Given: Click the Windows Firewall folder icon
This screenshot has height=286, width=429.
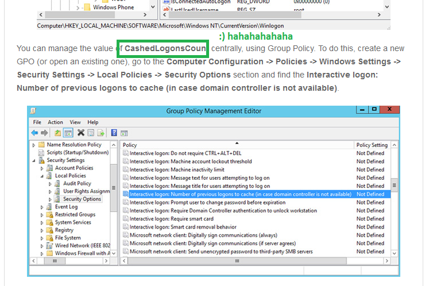Looking at the screenshot, I should pyautogui.click(x=49, y=253).
